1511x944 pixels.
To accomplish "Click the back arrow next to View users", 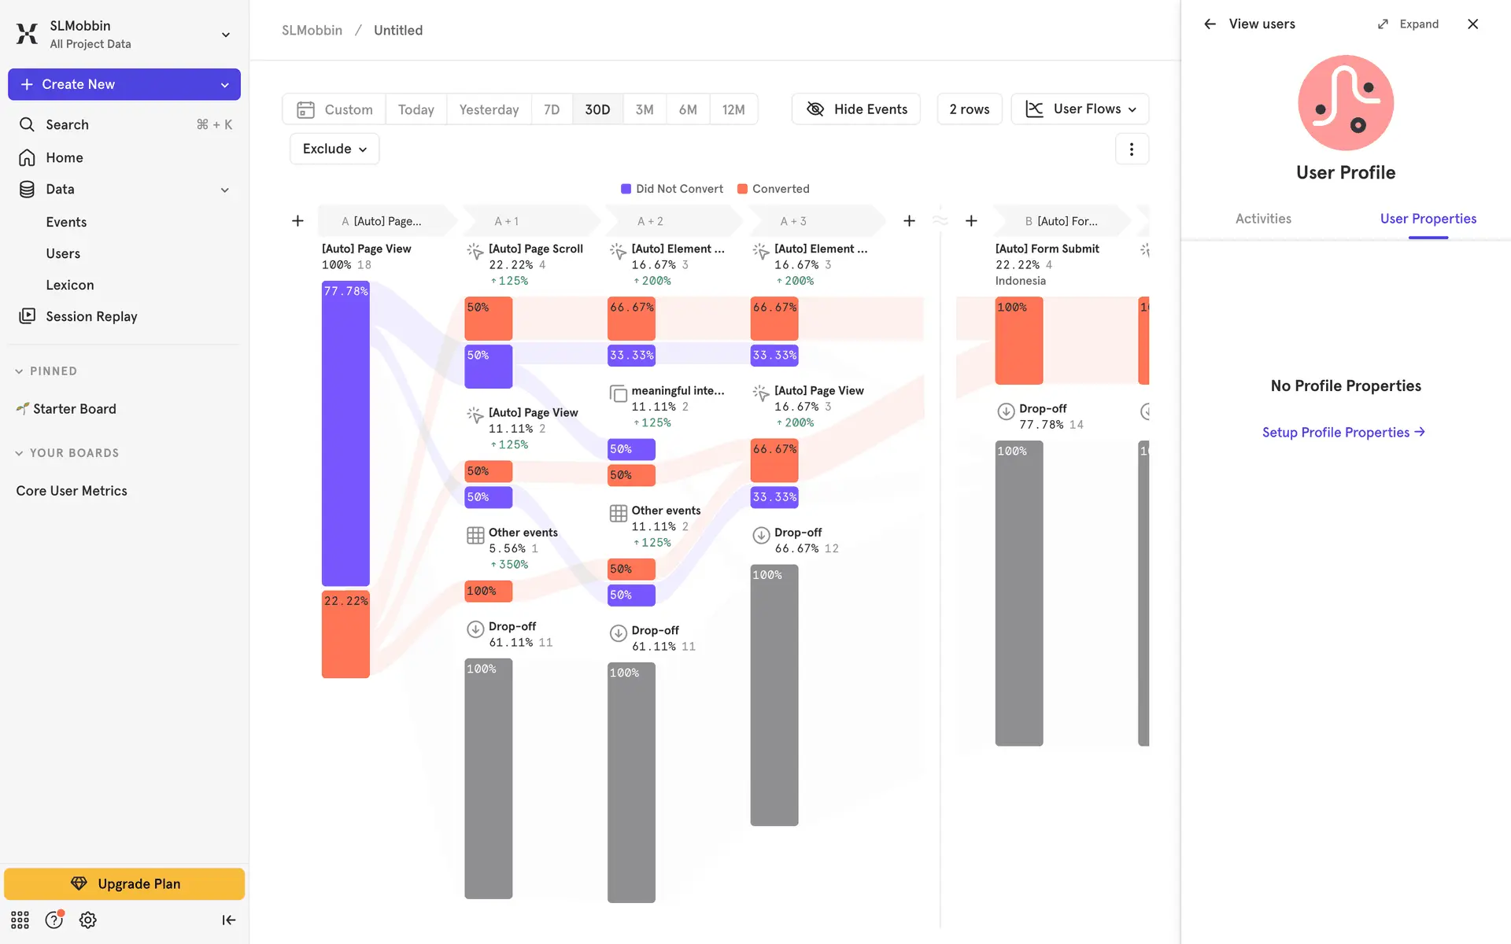I will pyautogui.click(x=1210, y=24).
